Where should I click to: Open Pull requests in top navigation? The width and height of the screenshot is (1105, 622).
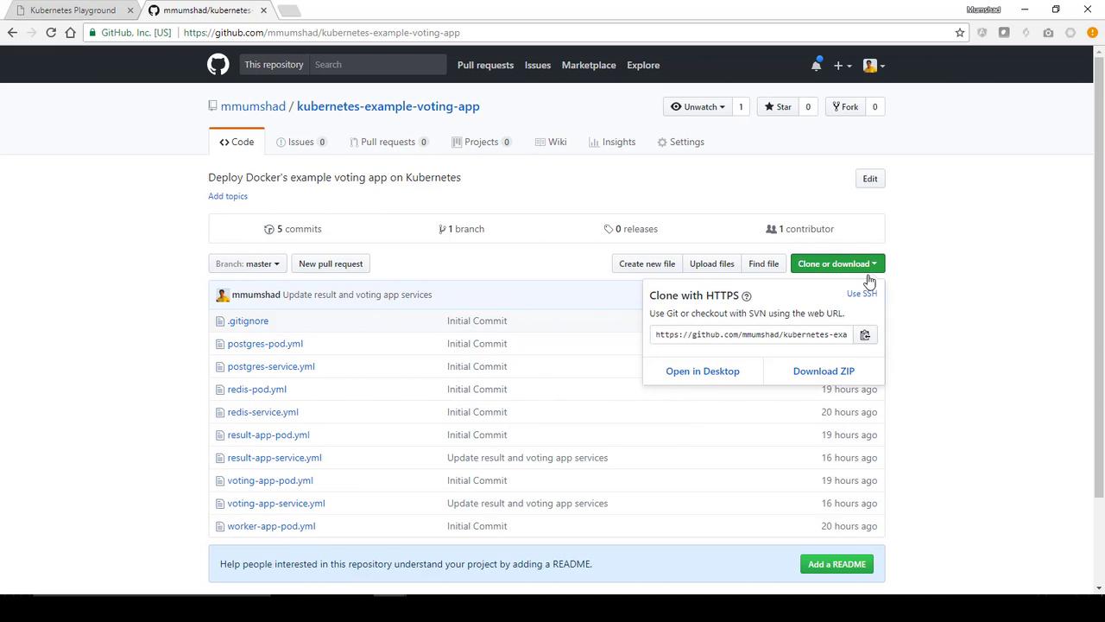point(485,65)
